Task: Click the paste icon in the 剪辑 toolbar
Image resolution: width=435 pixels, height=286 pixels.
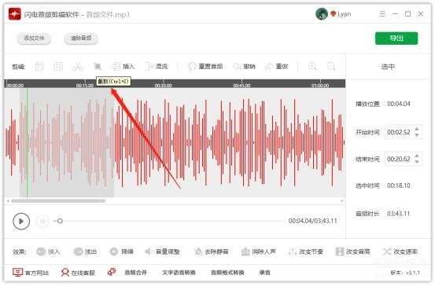Action: (x=58, y=67)
